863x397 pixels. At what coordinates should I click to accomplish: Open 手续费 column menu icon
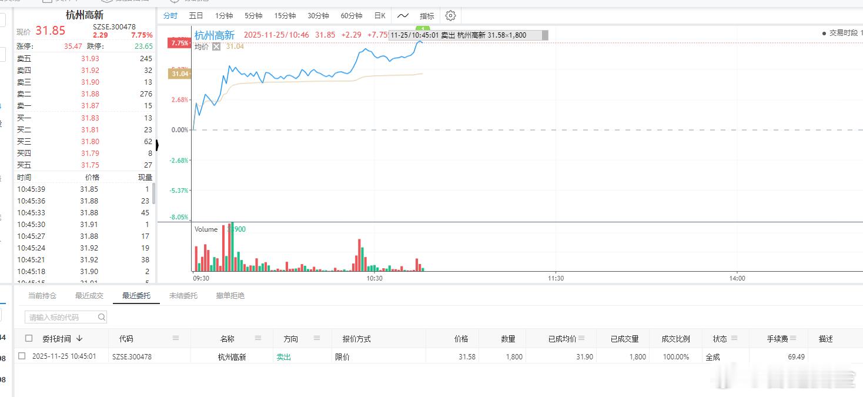tap(793, 338)
